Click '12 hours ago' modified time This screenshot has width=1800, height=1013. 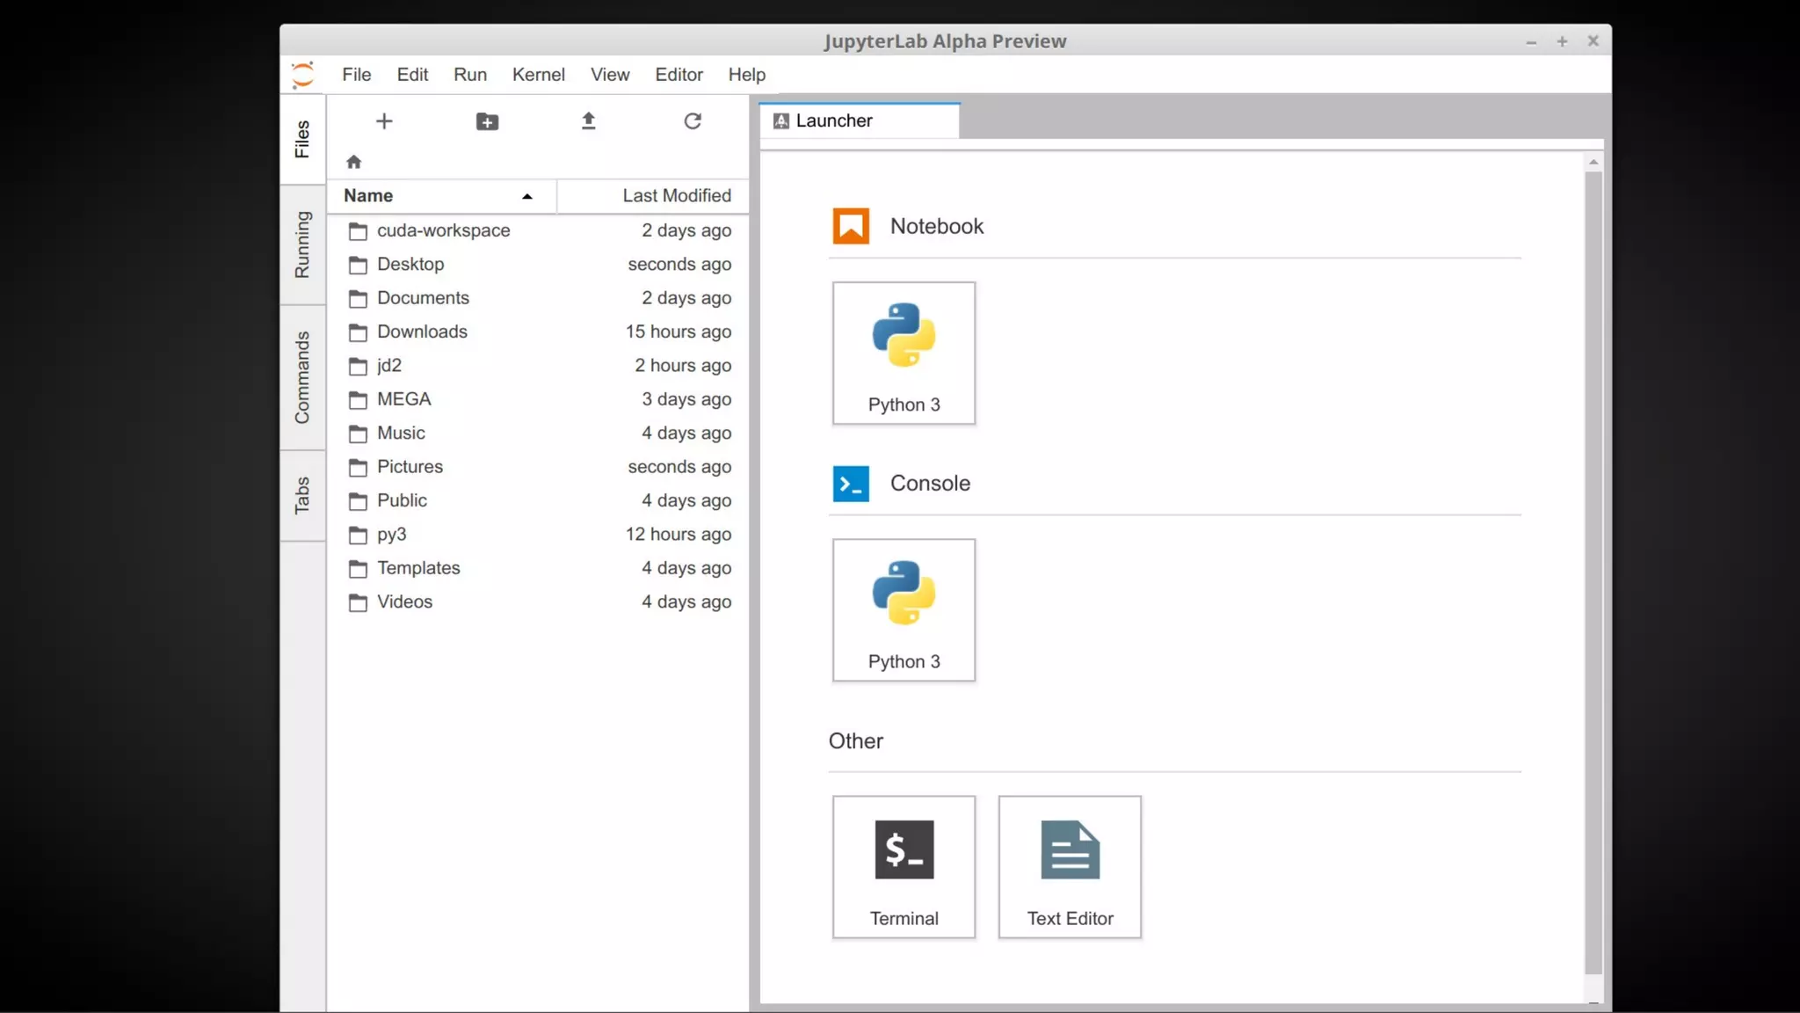679,534
